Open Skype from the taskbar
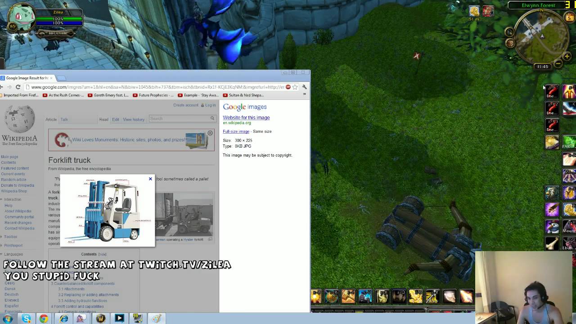 [x=27, y=319]
